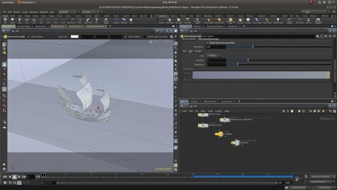Expand the network editor path dropdown arrow
The image size is (337, 190).
[325, 106]
